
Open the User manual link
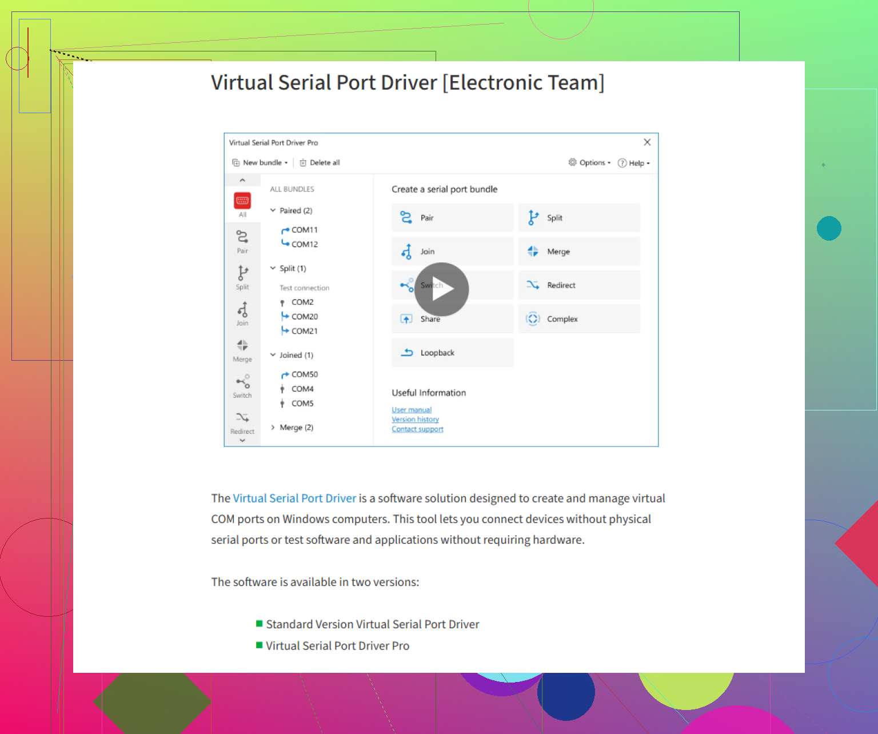click(412, 410)
